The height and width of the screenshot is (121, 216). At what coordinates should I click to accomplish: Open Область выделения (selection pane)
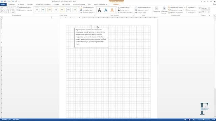(175, 13)
